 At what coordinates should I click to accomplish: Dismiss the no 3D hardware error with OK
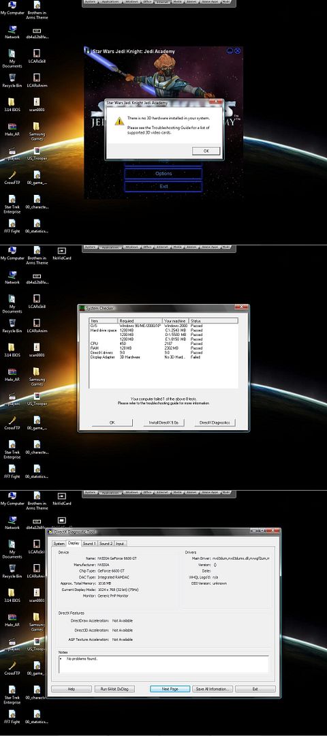pyautogui.click(x=206, y=151)
